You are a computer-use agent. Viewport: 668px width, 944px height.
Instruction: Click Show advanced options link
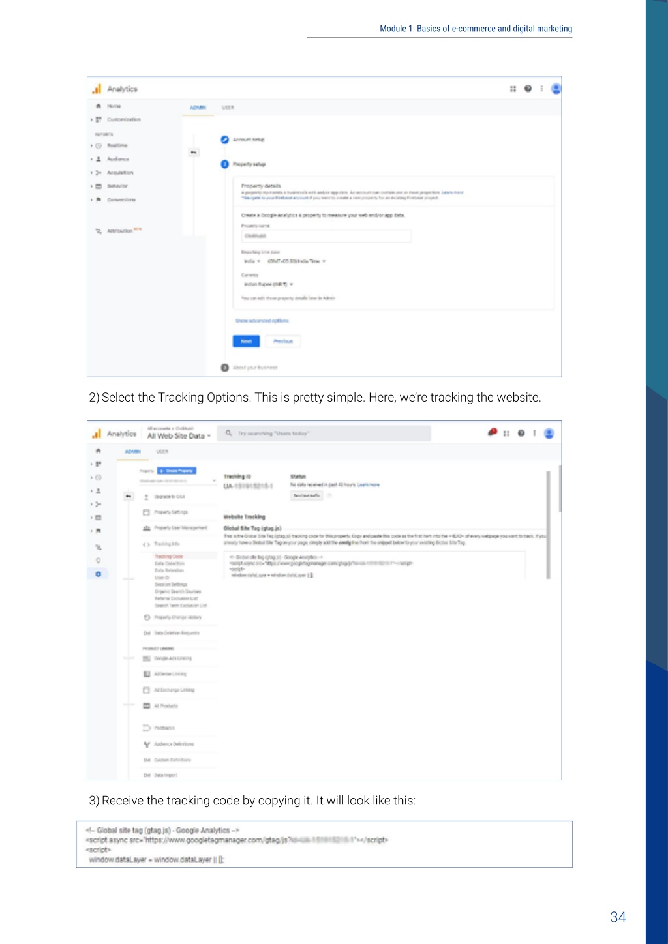point(262,321)
